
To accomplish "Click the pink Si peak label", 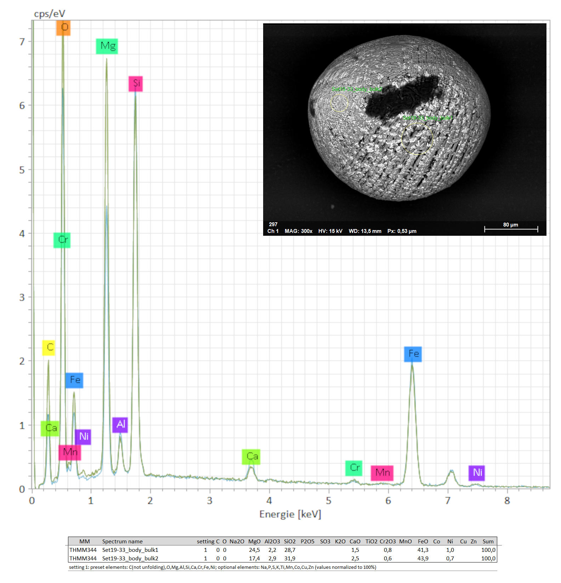I will tap(136, 84).
